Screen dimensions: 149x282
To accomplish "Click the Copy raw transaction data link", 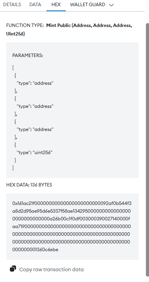I will click(x=51, y=269).
